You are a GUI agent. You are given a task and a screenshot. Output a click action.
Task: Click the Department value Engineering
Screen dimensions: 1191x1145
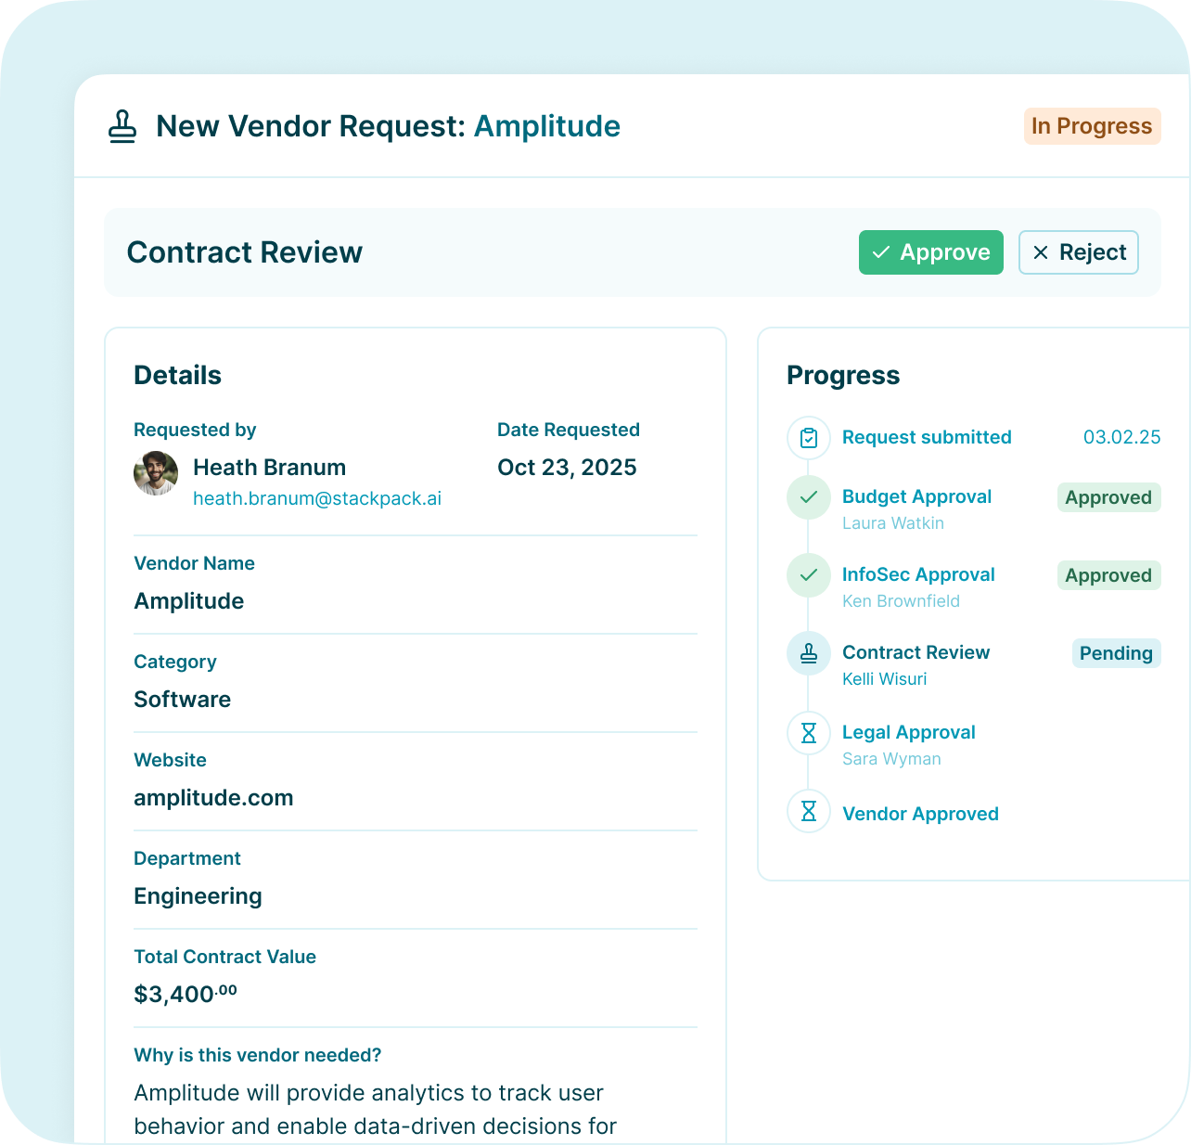click(x=198, y=896)
